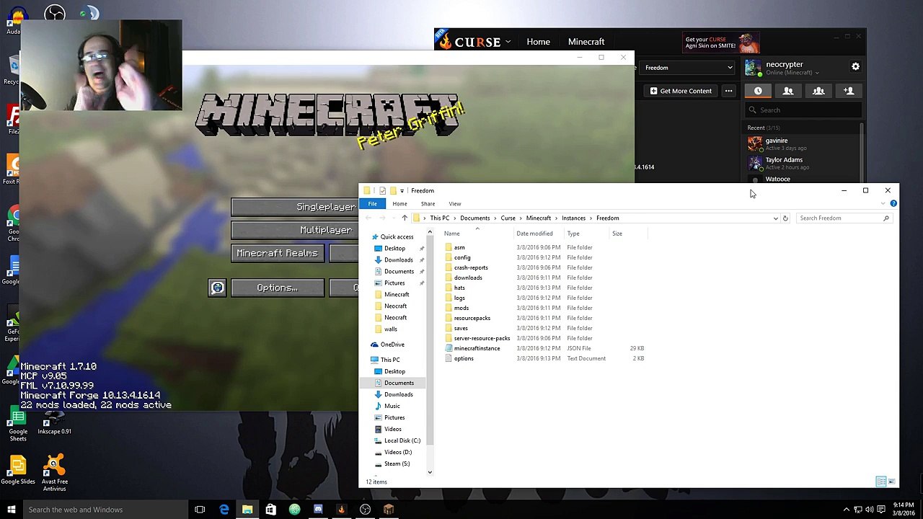Switch Explorer to large icons view
923x519 pixels.
pyautogui.click(x=892, y=482)
